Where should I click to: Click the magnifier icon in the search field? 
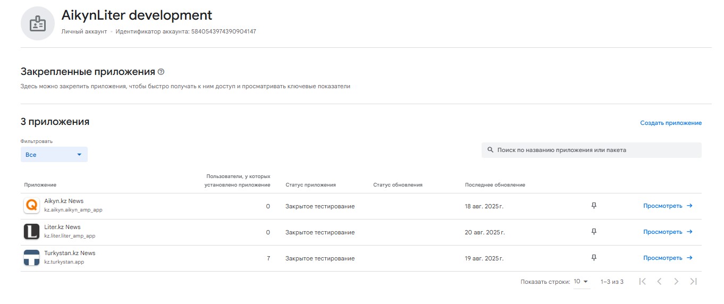(490, 150)
